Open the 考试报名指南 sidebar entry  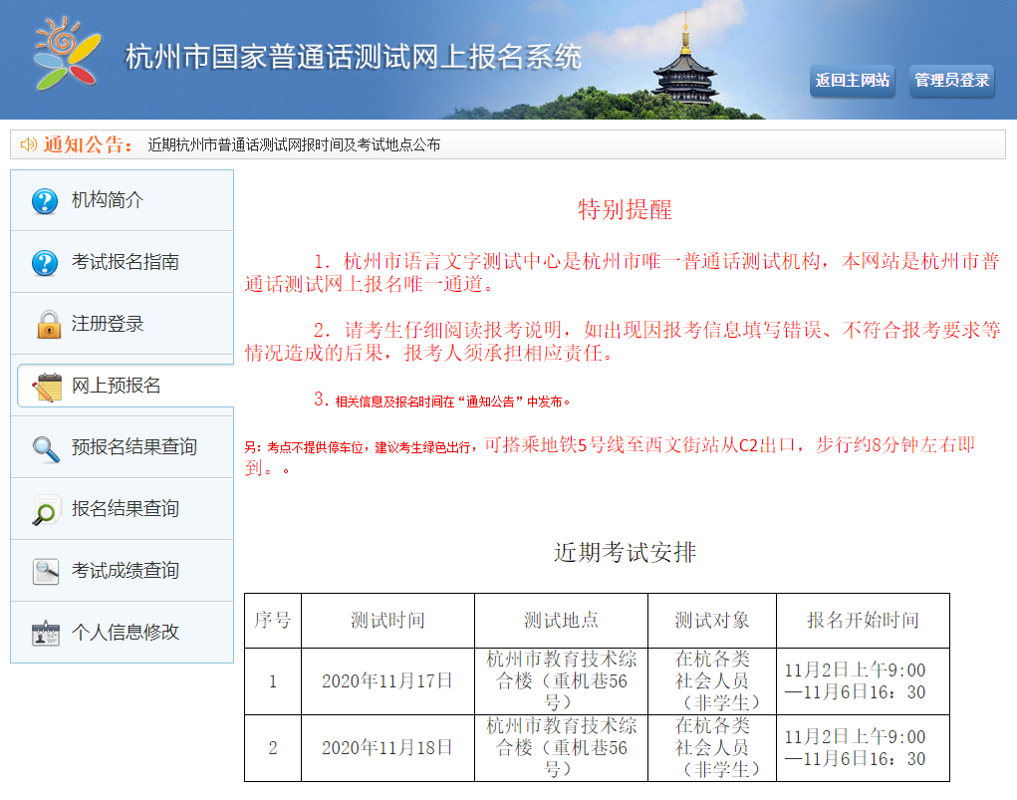point(126,262)
